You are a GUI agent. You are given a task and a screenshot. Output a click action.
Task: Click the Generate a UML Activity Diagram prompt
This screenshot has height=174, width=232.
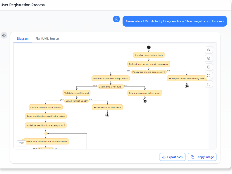coord(175,21)
